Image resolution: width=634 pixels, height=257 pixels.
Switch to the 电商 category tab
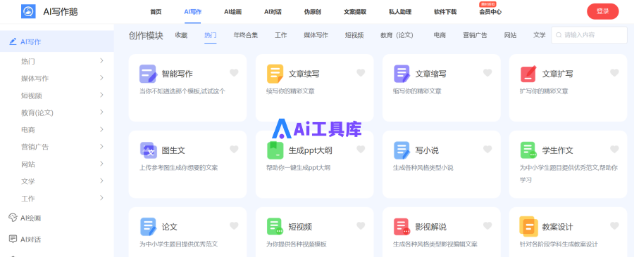440,35
